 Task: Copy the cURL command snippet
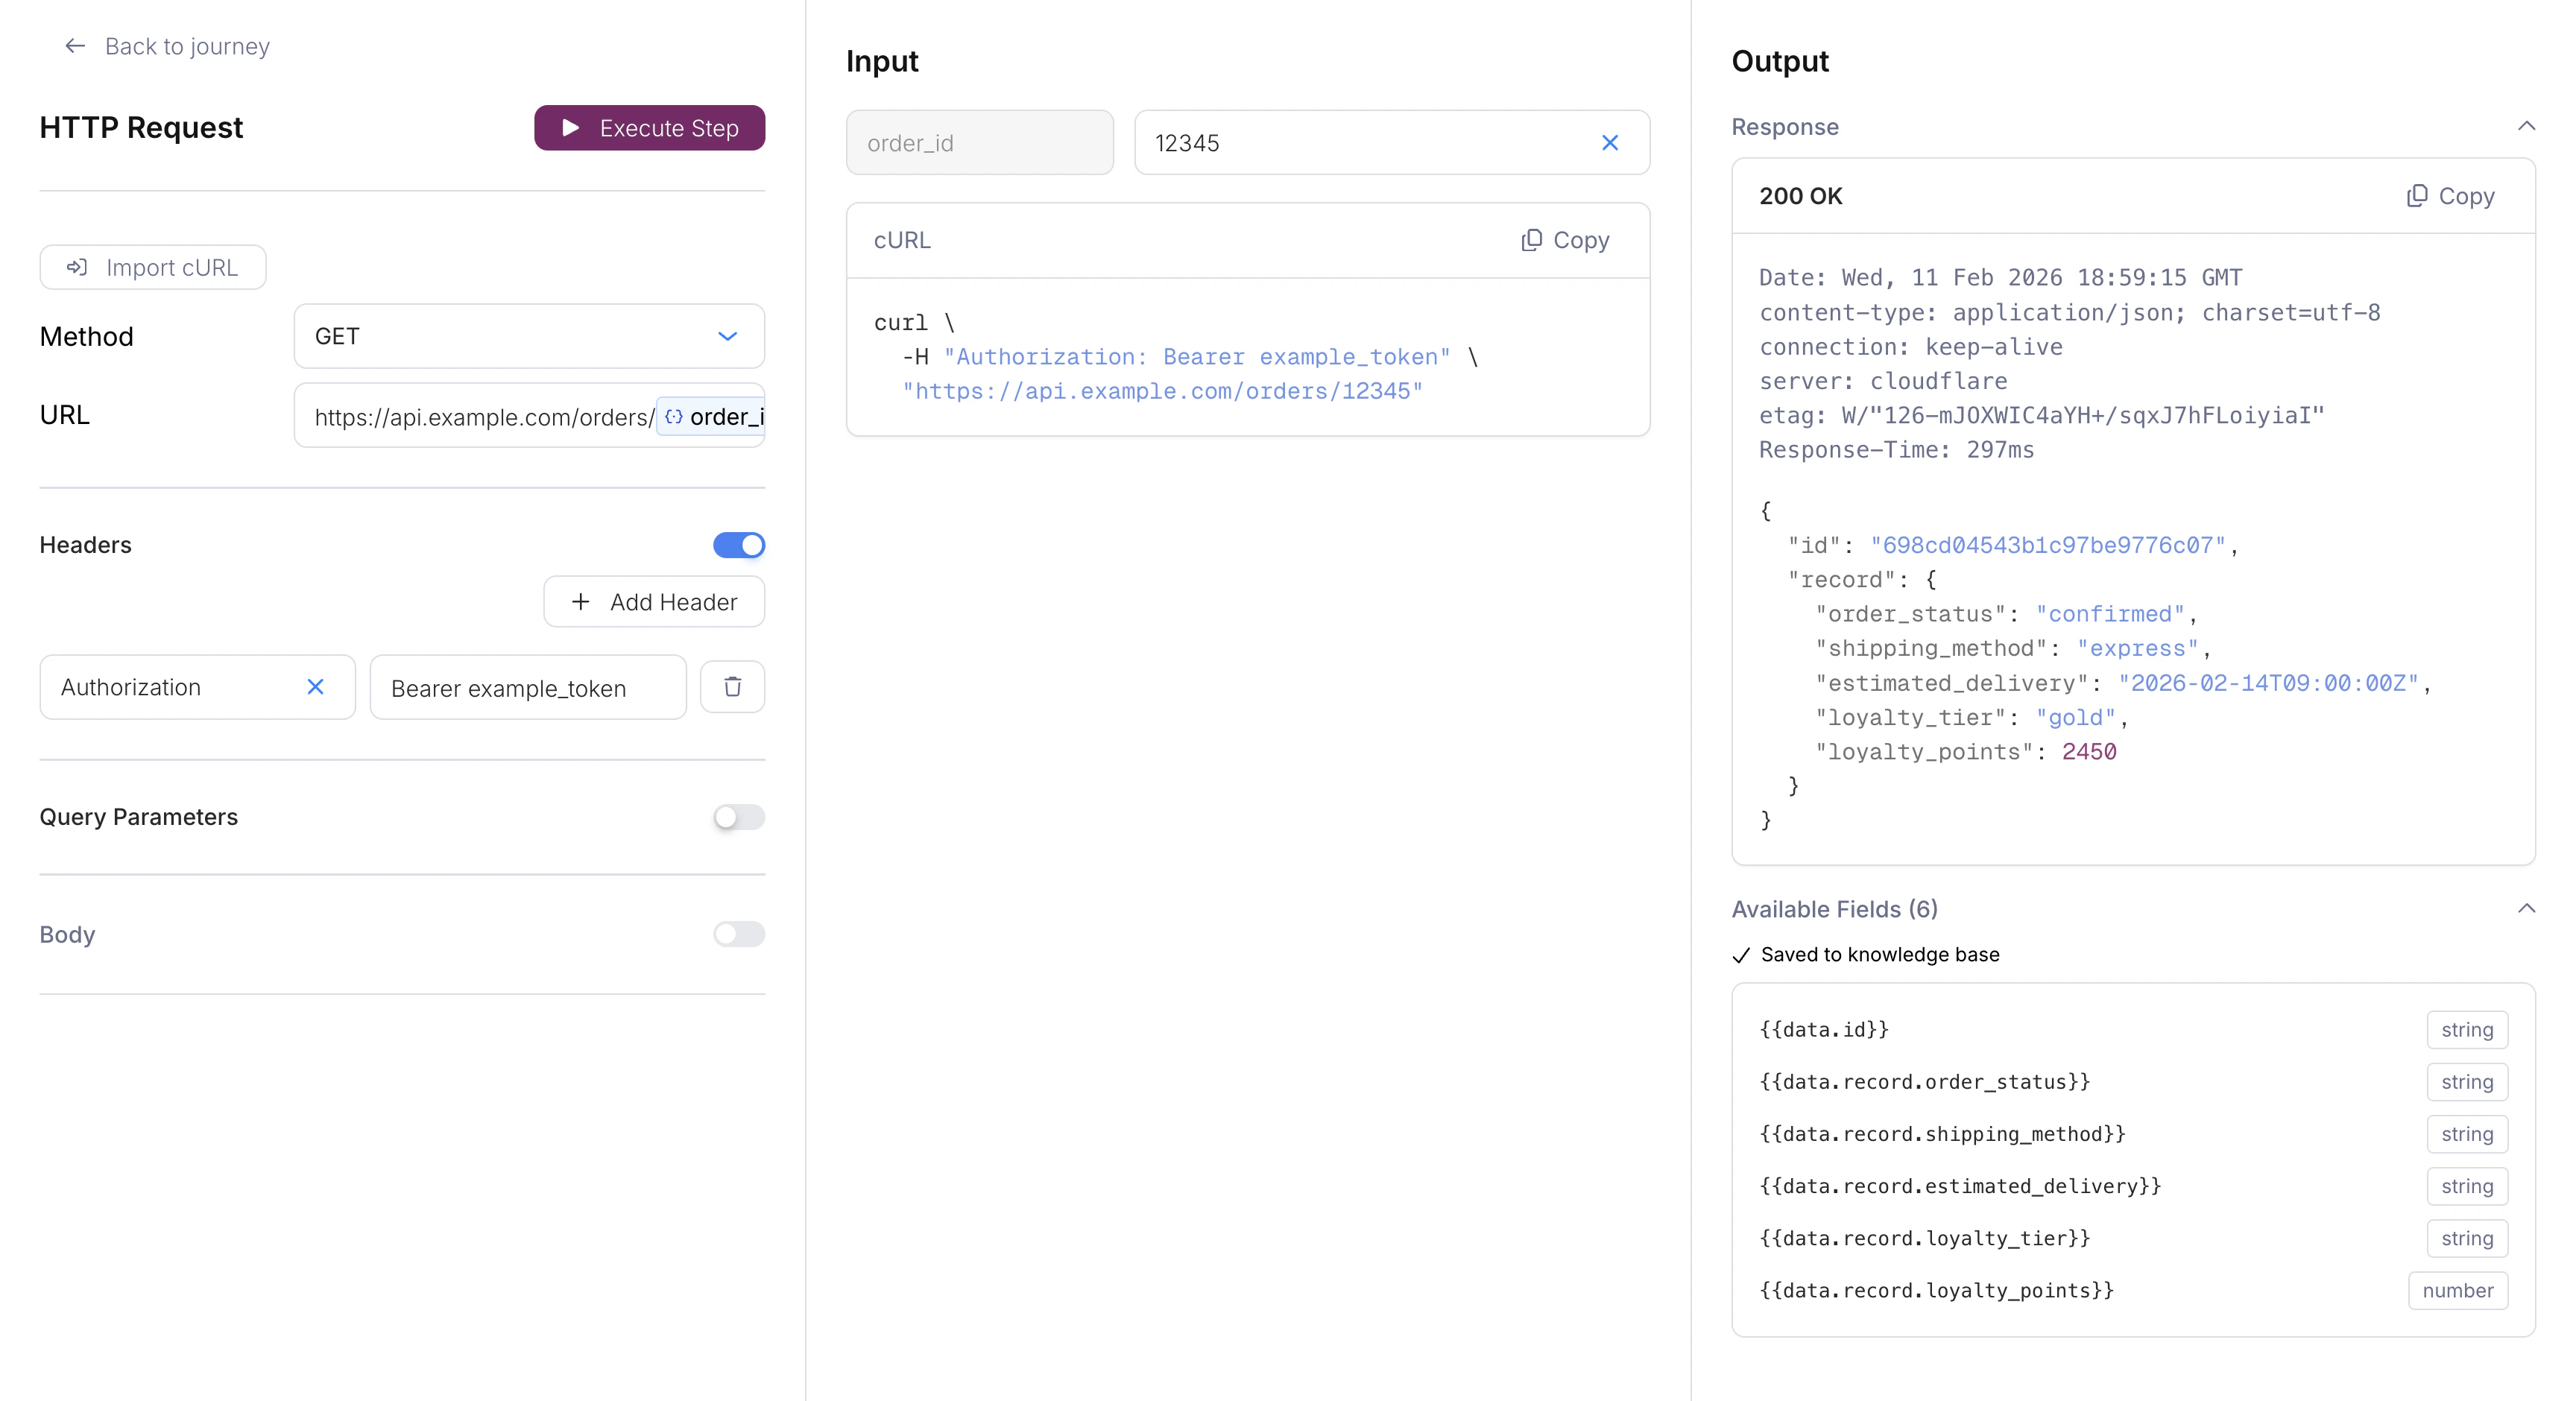[x=1565, y=240]
